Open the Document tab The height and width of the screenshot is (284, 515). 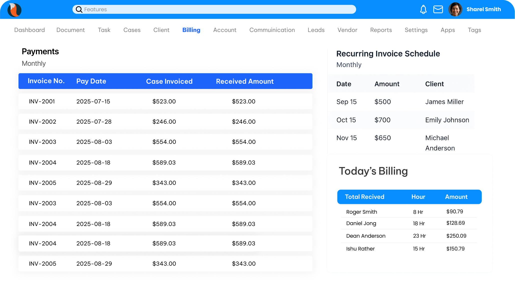[70, 30]
